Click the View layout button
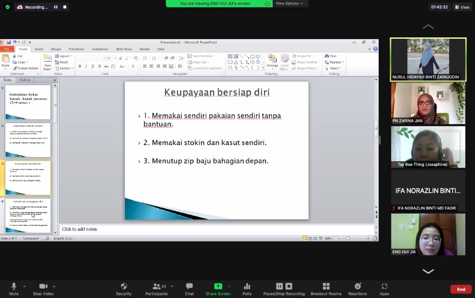The width and height of the screenshot is (475, 298). [x=462, y=7]
